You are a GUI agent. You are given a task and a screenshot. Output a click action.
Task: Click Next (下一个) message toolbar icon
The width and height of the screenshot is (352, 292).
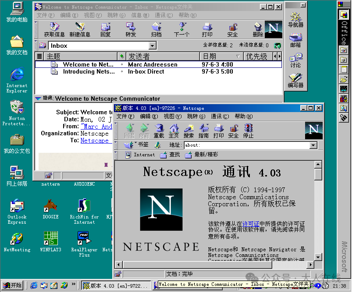[181, 30]
